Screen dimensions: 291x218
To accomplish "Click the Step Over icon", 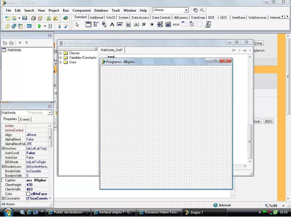I will click(66, 26).
